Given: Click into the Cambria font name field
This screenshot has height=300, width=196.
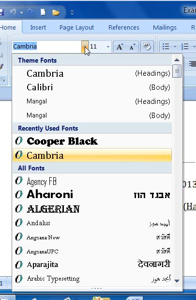Looking at the screenshot, I should [47, 47].
